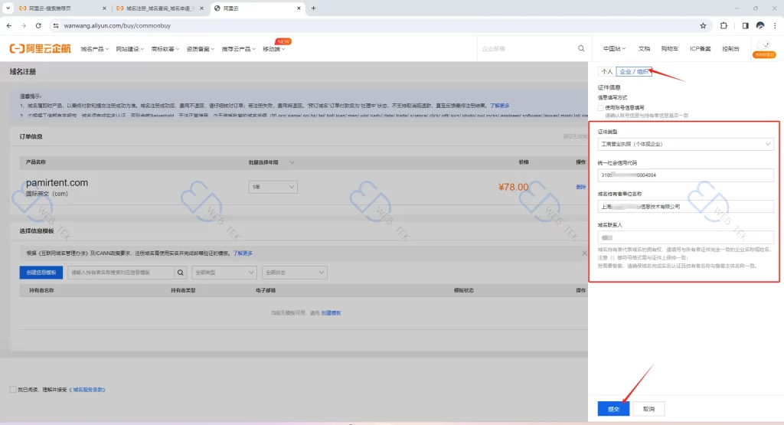
Task: Click the 阿里云企航 logo
Action: (x=41, y=48)
